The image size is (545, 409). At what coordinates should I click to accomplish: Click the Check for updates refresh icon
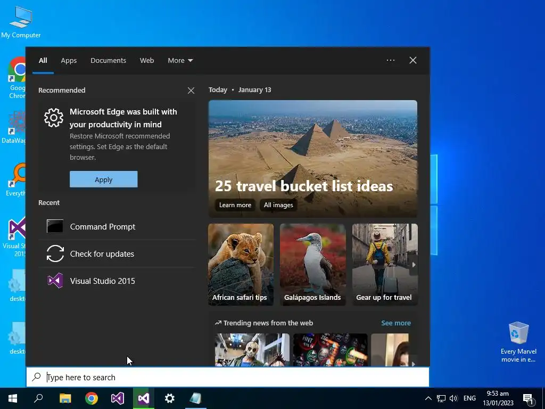pos(55,253)
